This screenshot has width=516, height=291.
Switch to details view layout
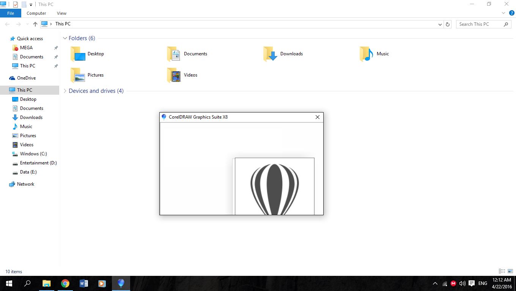pos(502,271)
